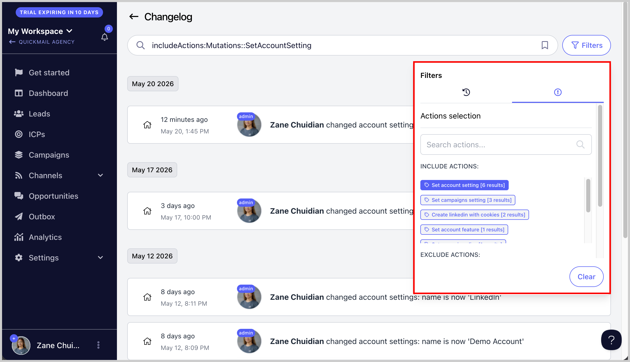Click the flag icon for Get started
630x362 pixels.
coord(19,73)
